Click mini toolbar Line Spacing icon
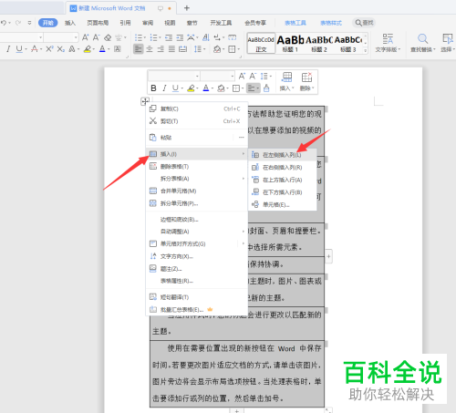This screenshot has height=413, width=456. click(264, 76)
